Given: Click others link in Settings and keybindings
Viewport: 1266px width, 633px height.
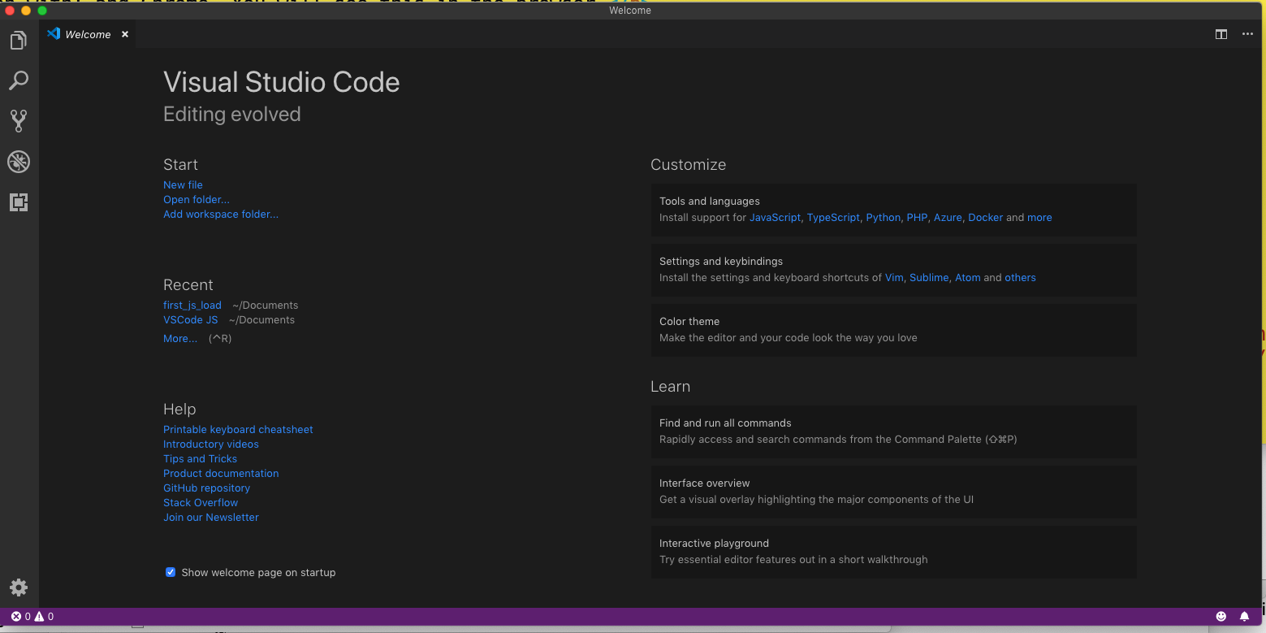Looking at the screenshot, I should [1020, 277].
